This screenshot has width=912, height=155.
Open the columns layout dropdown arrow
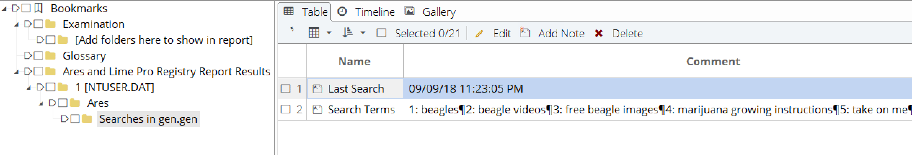[x=329, y=33]
